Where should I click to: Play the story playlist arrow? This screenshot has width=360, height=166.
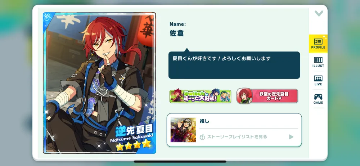(x=291, y=137)
